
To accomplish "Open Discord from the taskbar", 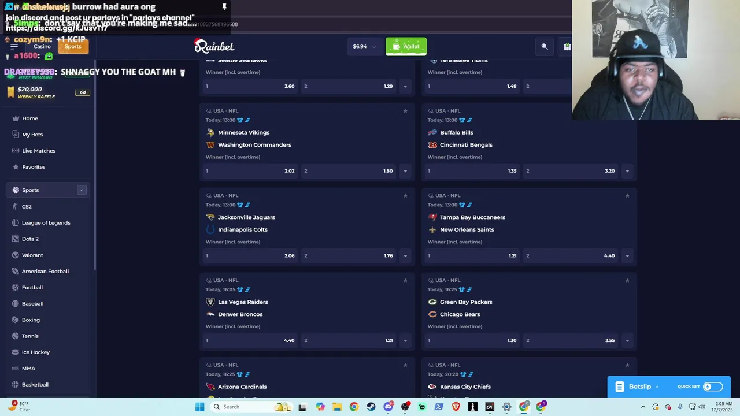I will (388, 407).
